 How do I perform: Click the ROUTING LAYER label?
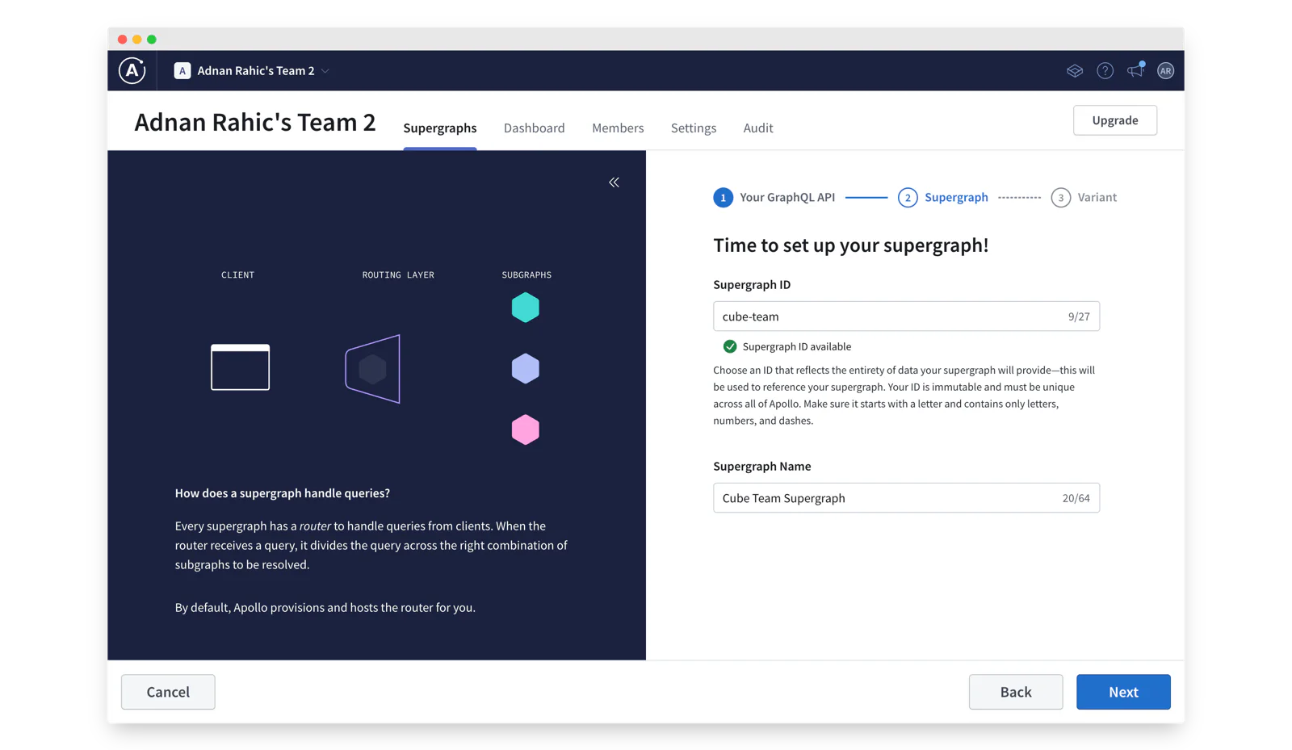(398, 275)
